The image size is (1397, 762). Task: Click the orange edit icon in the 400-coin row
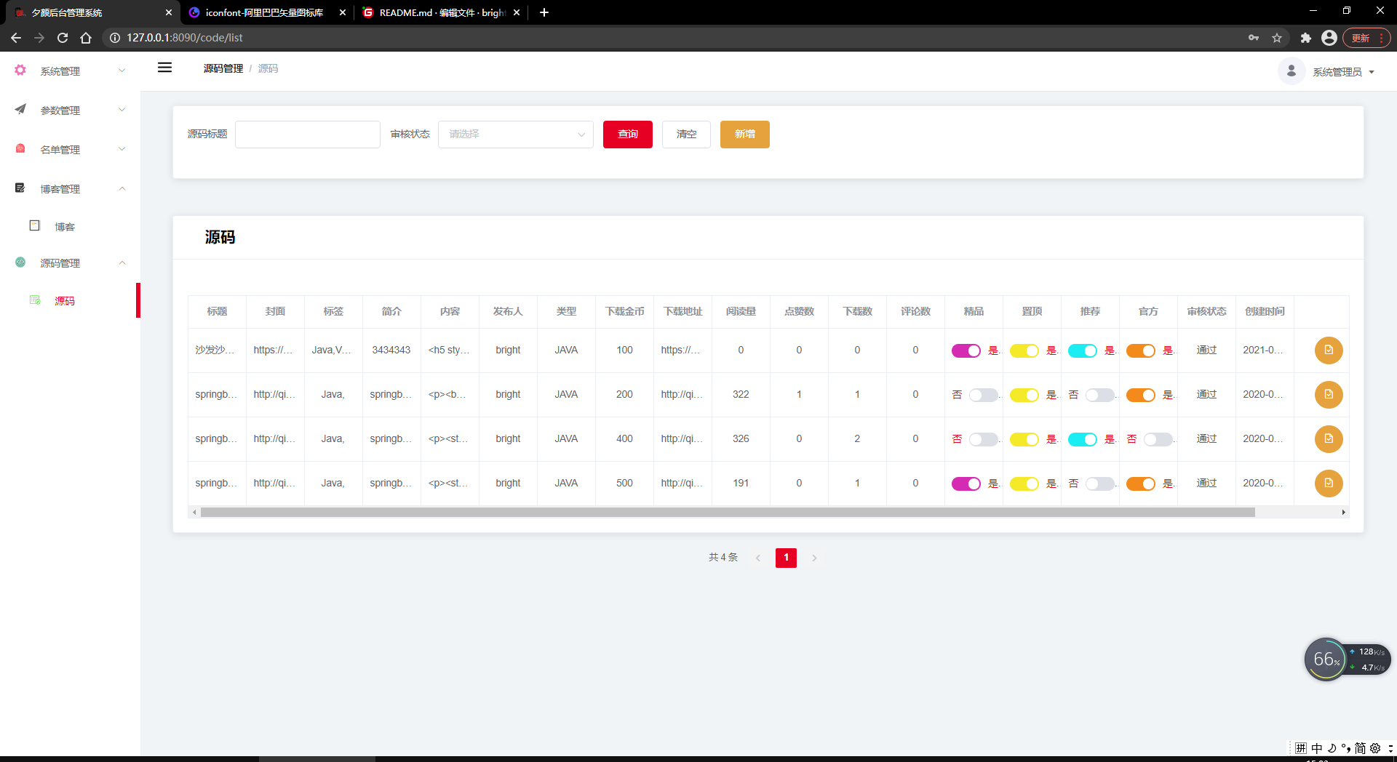[1329, 439]
